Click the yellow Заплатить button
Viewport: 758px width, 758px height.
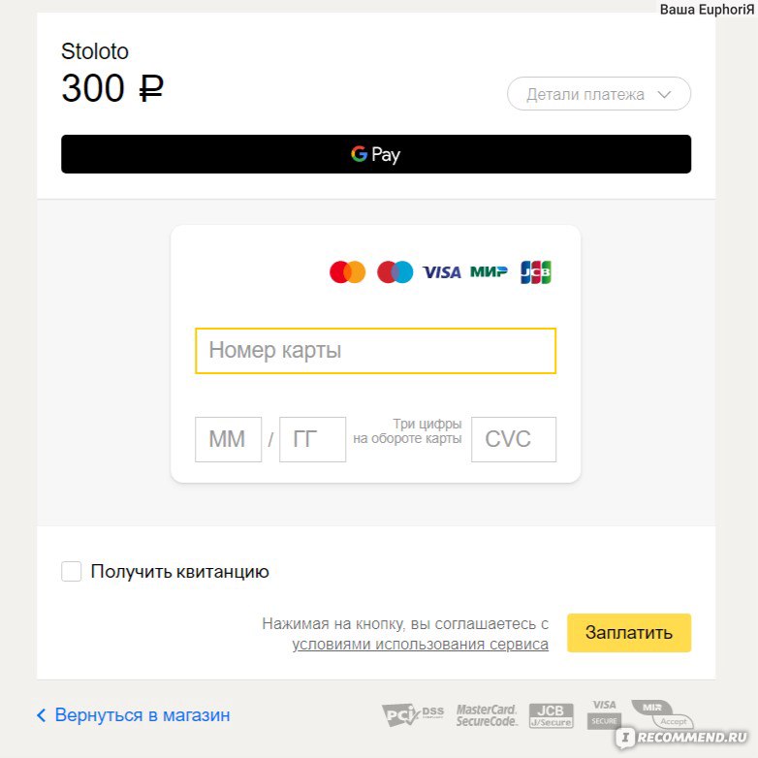pos(629,633)
